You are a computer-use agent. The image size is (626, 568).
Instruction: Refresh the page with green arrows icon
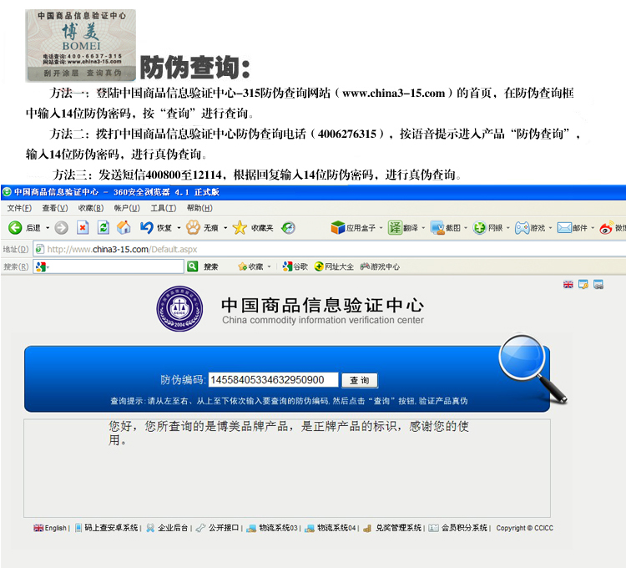[103, 228]
